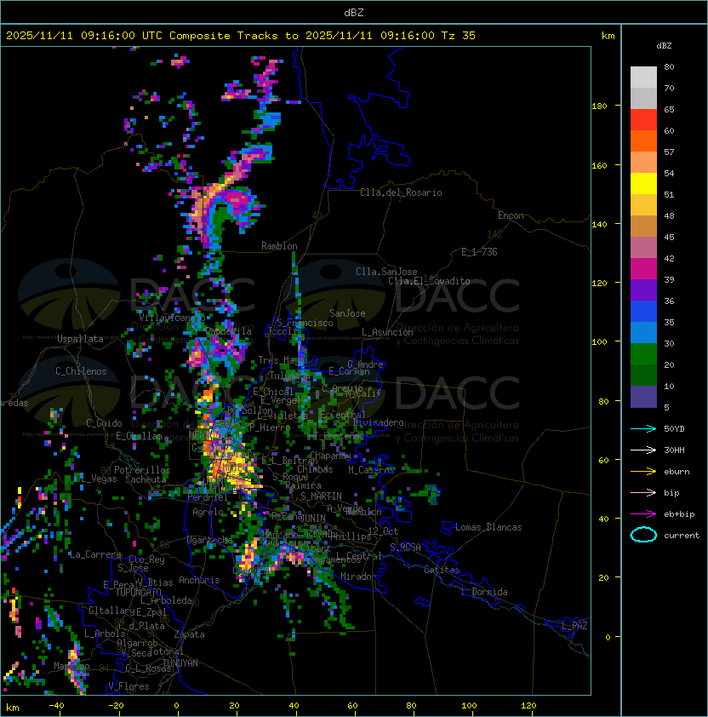
Task: Click the 'Clla.SanJose' place label
Action: coord(386,272)
